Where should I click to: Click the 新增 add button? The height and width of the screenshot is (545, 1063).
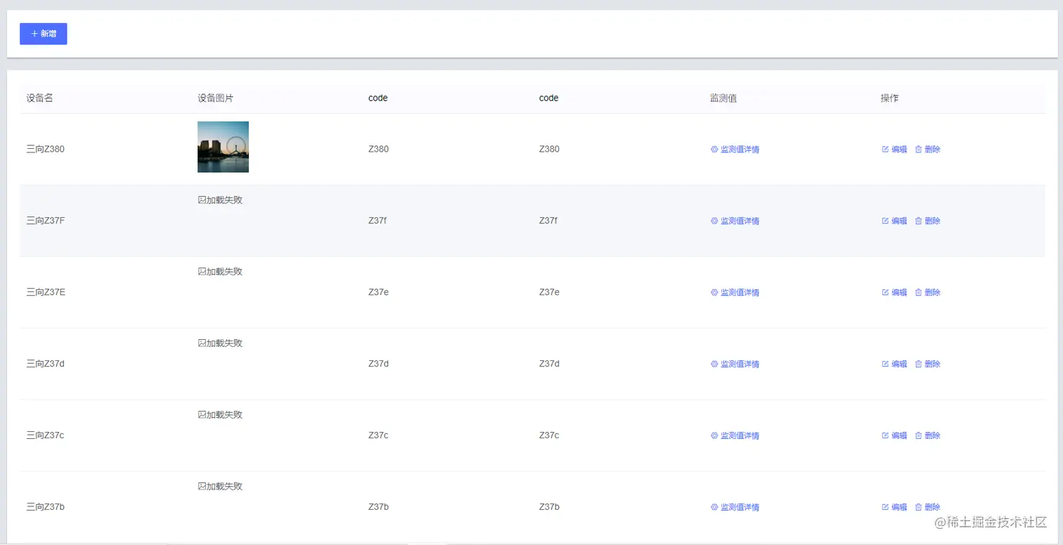44,34
